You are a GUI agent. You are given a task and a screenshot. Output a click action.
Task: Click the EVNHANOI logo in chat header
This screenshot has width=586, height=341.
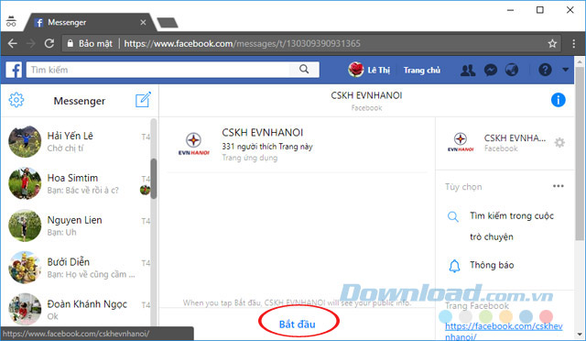pyautogui.click(x=193, y=144)
